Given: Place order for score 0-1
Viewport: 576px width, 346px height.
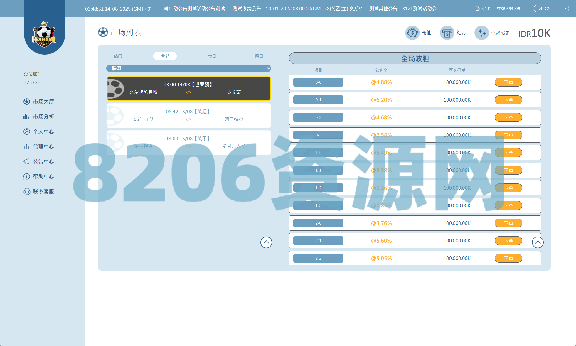Looking at the screenshot, I should pos(508,100).
